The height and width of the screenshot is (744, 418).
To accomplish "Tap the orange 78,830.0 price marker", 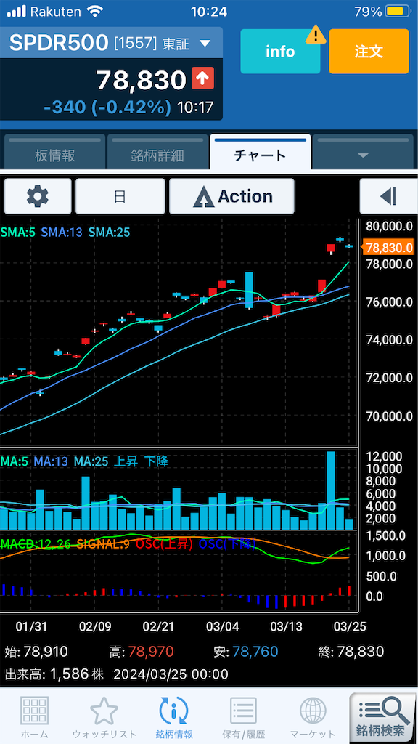I will tap(388, 247).
